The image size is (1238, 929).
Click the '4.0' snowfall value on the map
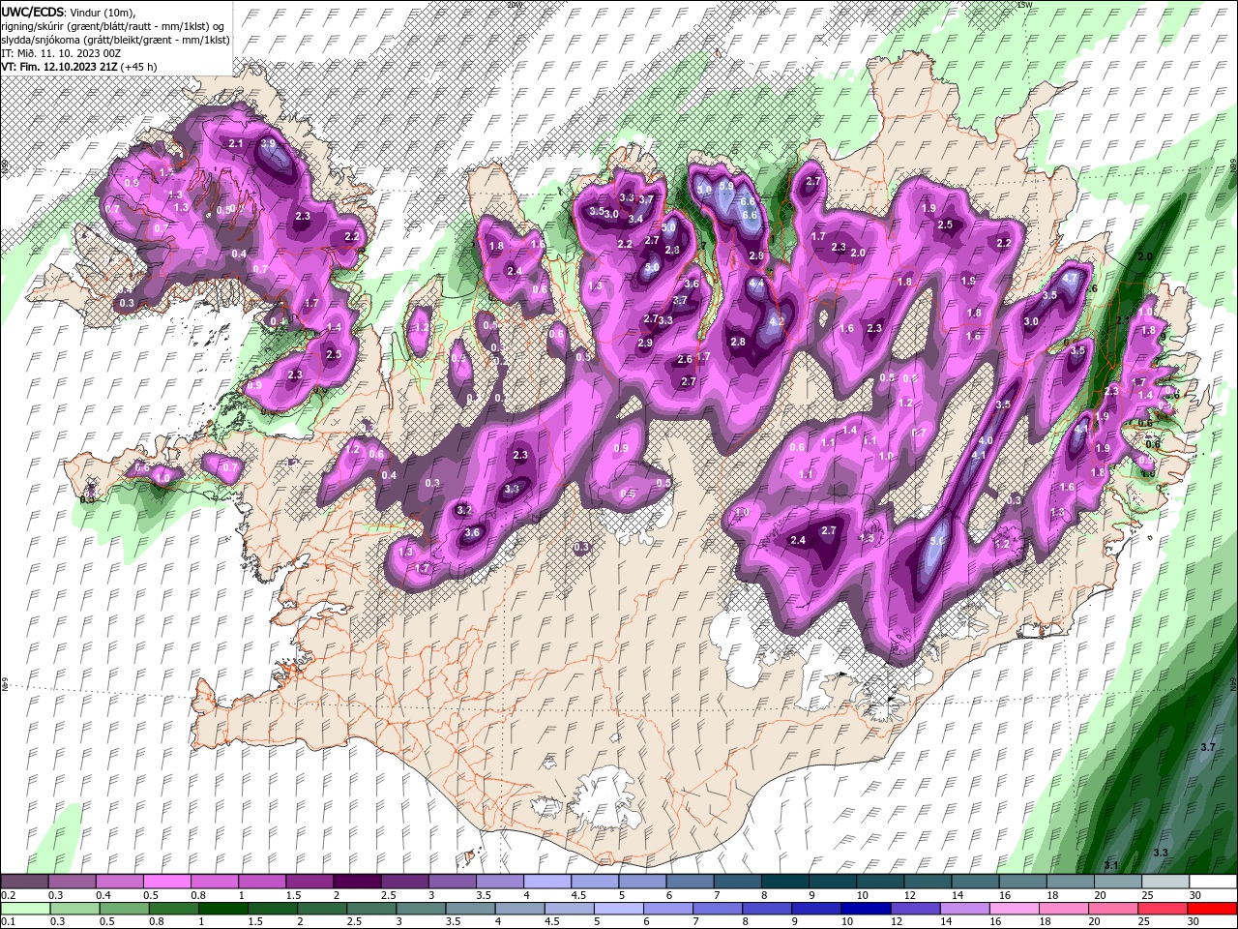pyautogui.click(x=986, y=440)
